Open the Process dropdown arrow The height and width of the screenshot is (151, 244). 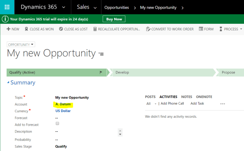pos(241,29)
